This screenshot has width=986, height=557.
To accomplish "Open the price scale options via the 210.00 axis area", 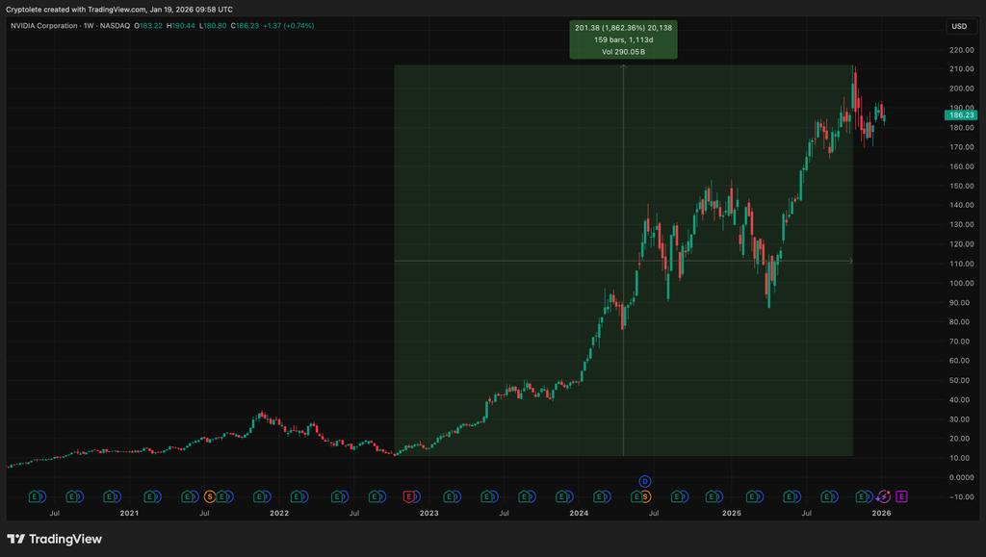I will (x=960, y=69).
